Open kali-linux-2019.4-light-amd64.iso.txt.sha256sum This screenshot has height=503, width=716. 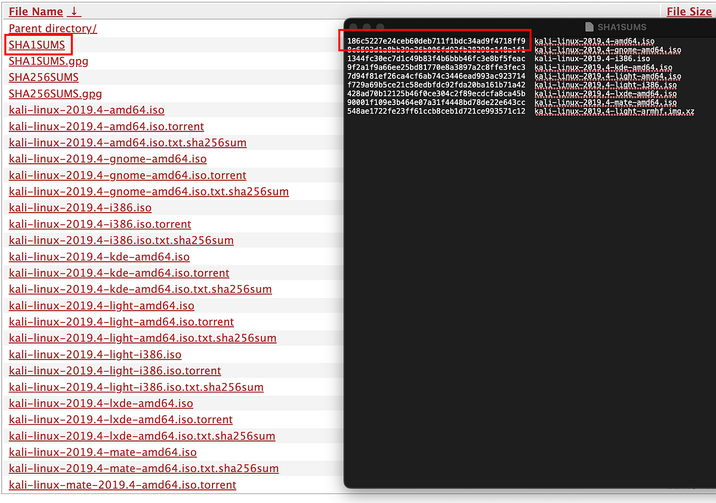pos(142,338)
